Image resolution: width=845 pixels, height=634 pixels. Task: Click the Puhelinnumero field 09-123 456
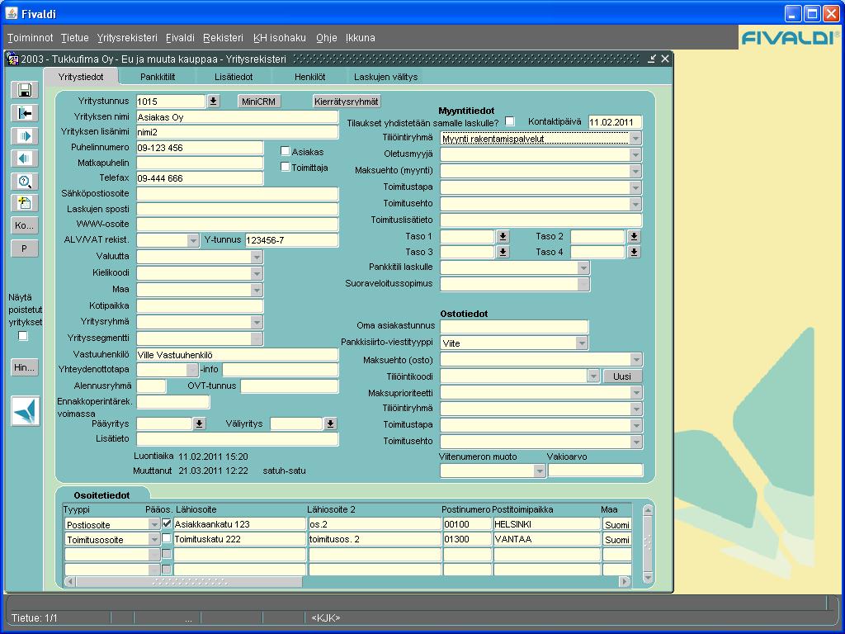pos(200,147)
